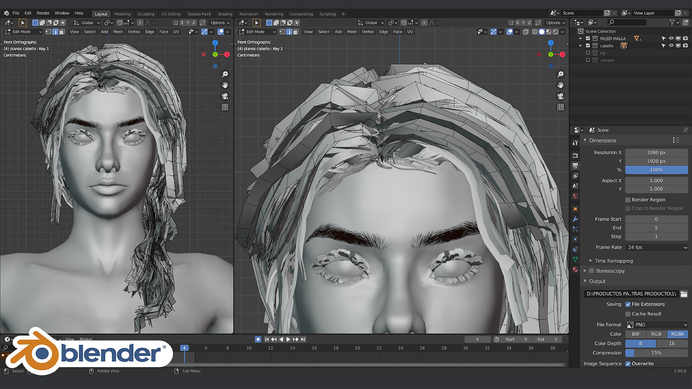Disable the File Extensions checkbox
Screen dimensions: 692x389
[628, 304]
